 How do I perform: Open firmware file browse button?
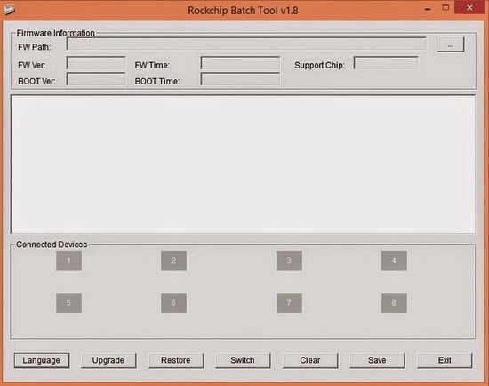pyautogui.click(x=451, y=45)
